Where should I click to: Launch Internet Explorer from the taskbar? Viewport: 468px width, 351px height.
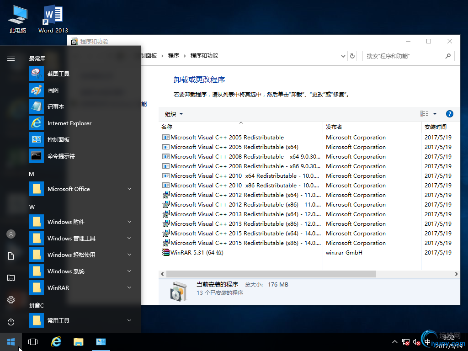(56, 342)
